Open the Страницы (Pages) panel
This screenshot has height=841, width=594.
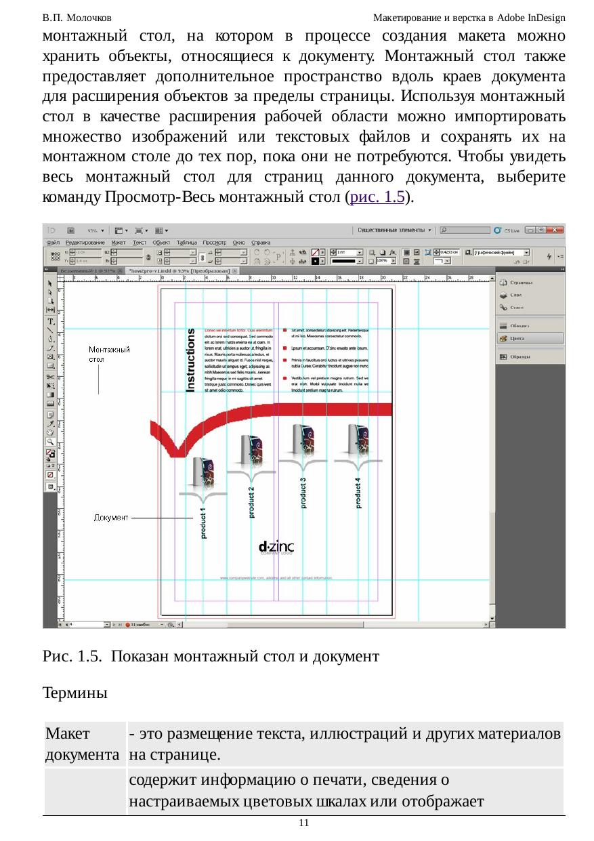tap(520, 283)
